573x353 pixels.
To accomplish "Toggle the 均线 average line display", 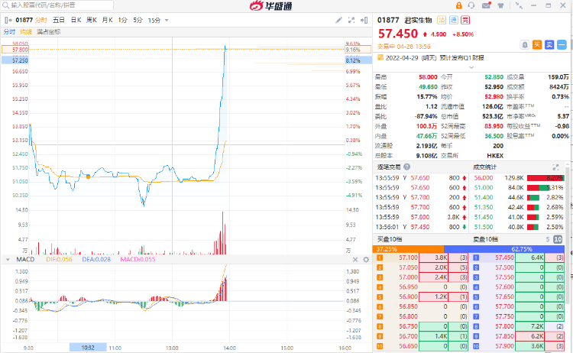I will (x=26, y=32).
